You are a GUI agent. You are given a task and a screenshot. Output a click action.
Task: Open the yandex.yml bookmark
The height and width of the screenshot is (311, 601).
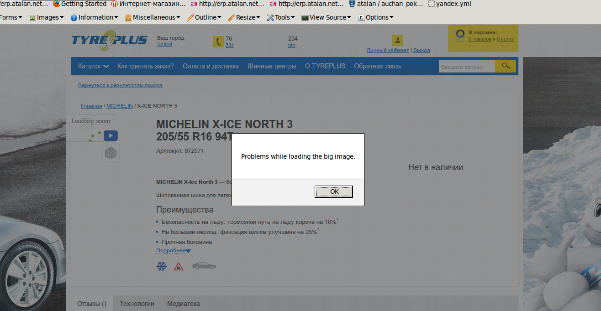[x=450, y=4]
